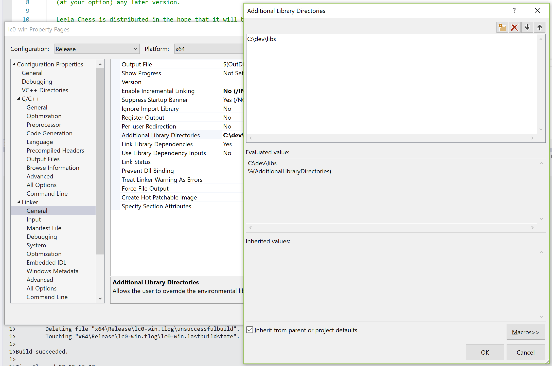
Task: Select Input under Linker
Action: [x=34, y=219]
